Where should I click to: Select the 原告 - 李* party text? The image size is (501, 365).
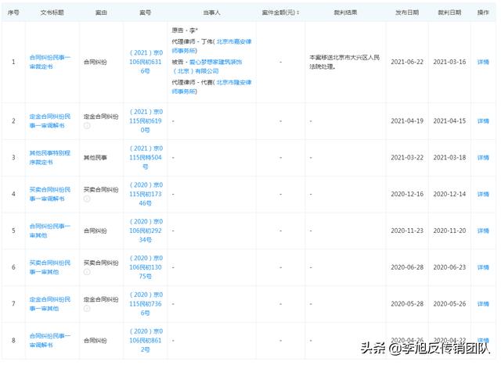tap(185, 30)
